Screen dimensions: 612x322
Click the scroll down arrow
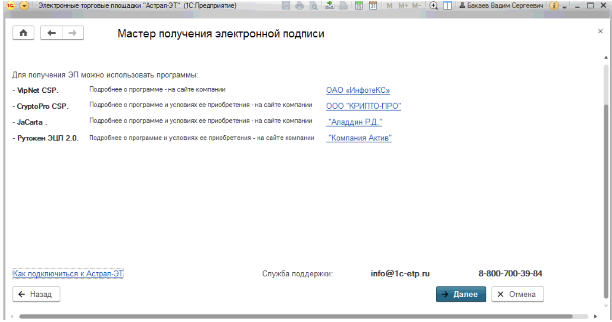coord(606,305)
